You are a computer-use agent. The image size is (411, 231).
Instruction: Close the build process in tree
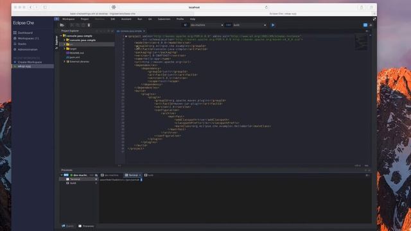(96, 184)
